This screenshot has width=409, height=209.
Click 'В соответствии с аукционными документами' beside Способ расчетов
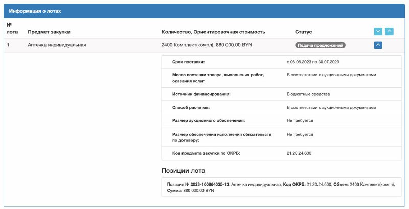click(331, 108)
